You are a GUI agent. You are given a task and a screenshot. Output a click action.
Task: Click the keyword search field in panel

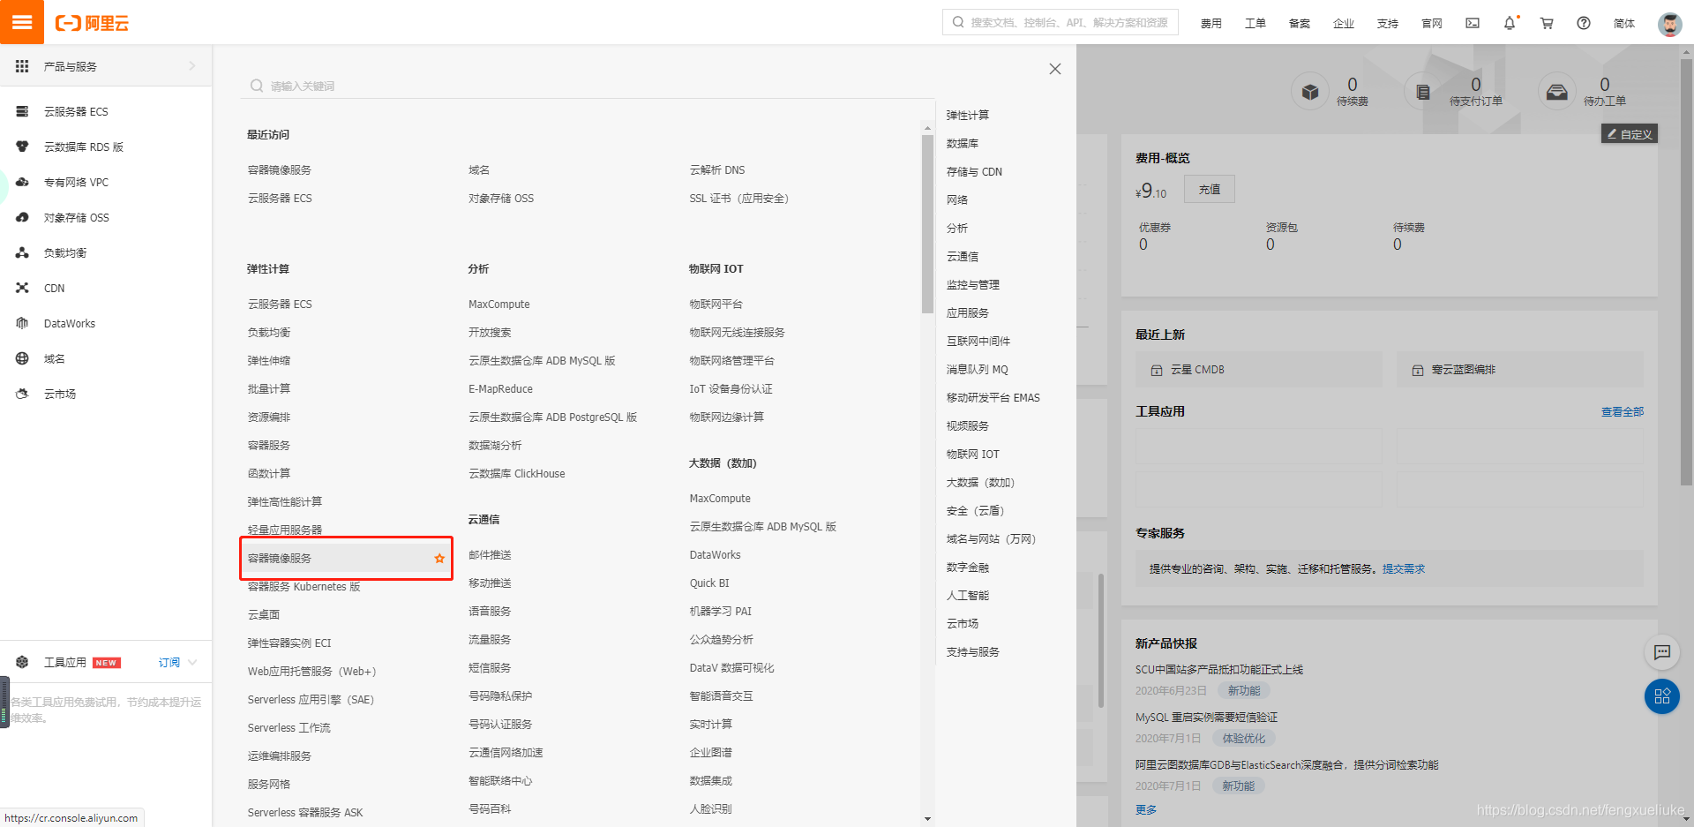click(x=587, y=86)
